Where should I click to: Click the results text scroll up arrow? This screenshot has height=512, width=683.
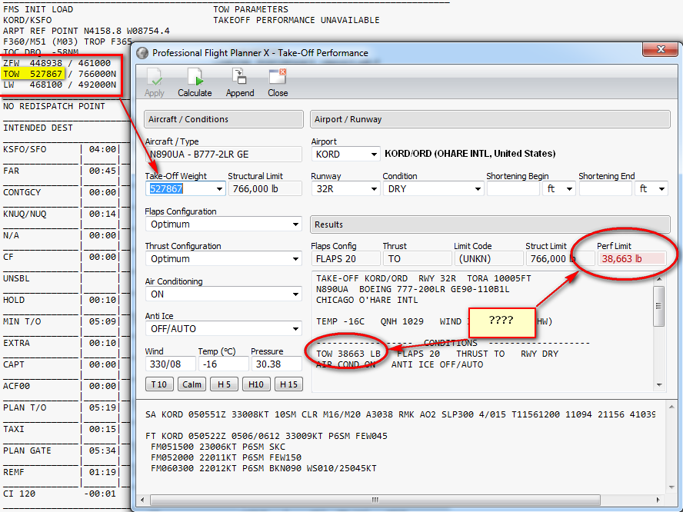point(658,278)
